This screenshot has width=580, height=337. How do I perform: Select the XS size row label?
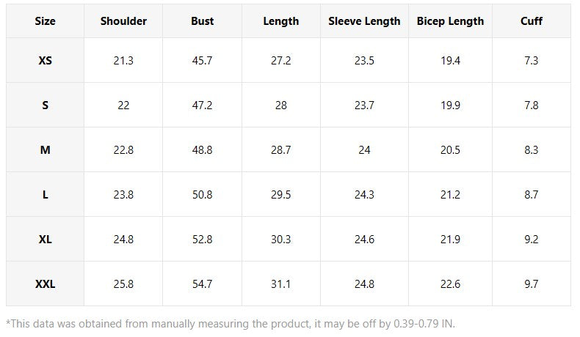[x=45, y=60]
